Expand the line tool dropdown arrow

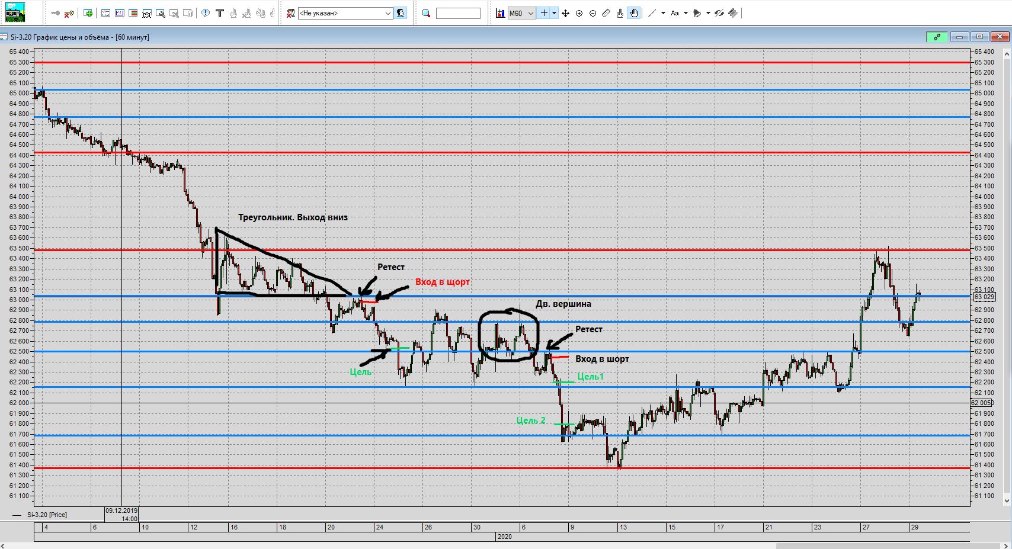coord(663,13)
